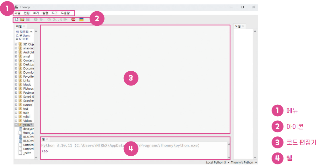Click the shell prompt input line

134,151
